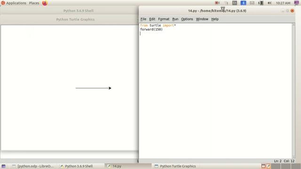Maximize the 14.py editor window
Viewport: 301px width, 169px height.
(287, 11)
